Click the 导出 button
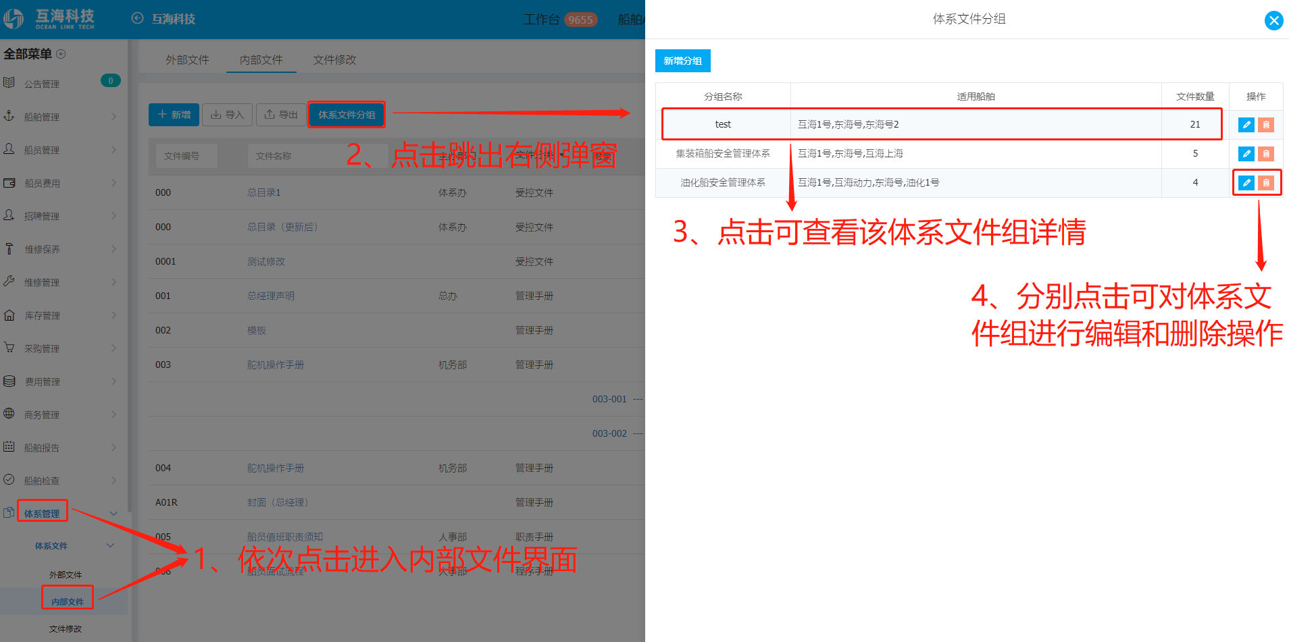 [x=281, y=115]
